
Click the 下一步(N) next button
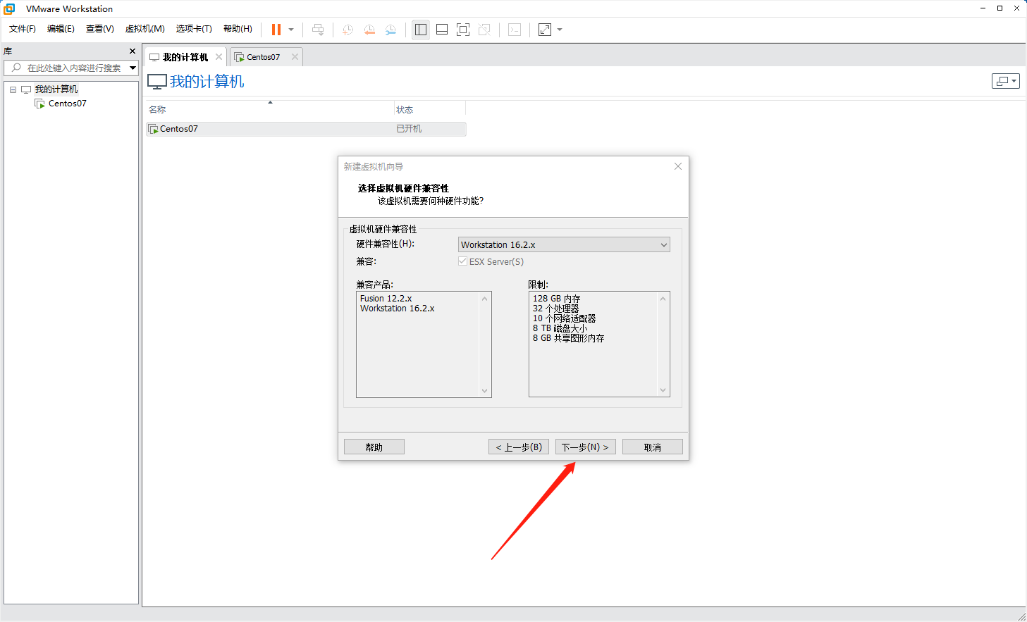pyautogui.click(x=586, y=447)
